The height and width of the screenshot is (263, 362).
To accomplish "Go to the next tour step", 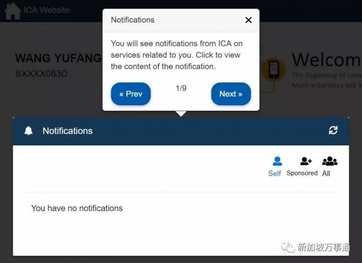I will [231, 94].
